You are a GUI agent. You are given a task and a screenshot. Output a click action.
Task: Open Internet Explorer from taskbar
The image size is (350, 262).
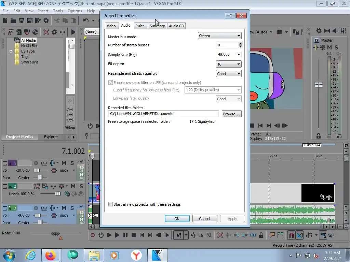point(30,255)
